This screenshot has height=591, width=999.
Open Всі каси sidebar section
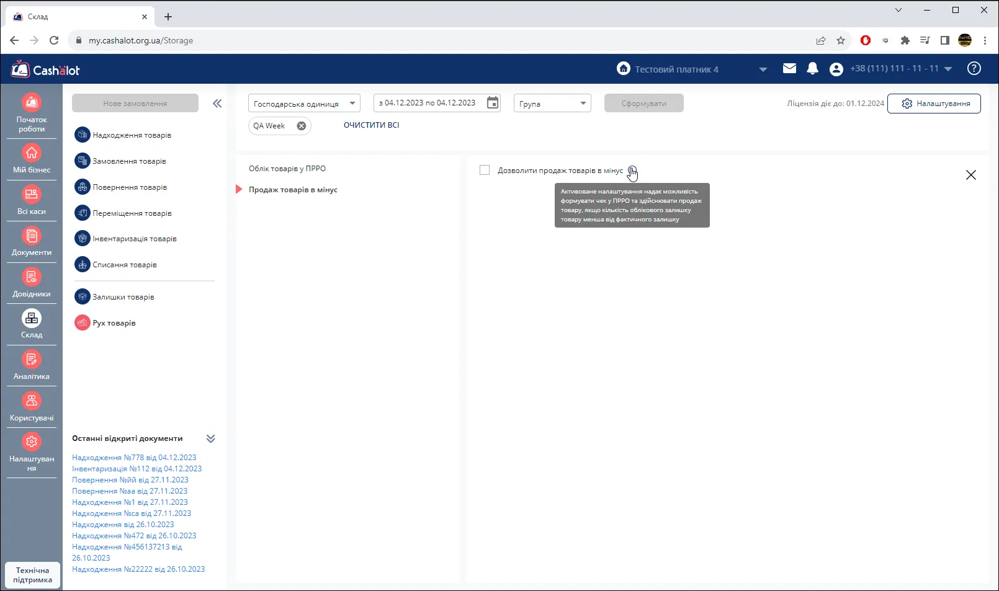(x=32, y=200)
